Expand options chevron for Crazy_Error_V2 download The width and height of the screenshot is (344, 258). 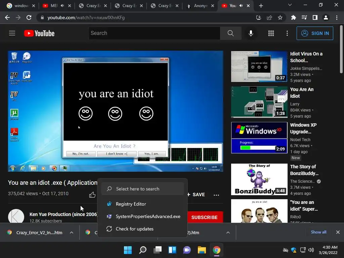(x=72, y=232)
